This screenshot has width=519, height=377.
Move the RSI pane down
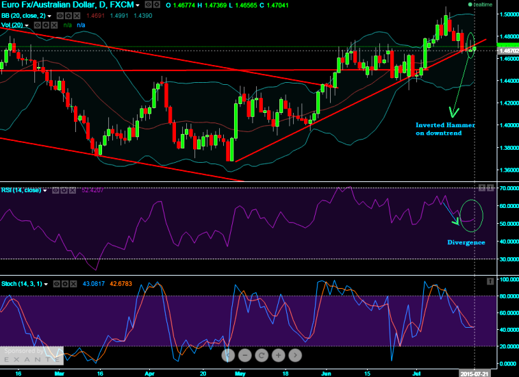click(490, 188)
